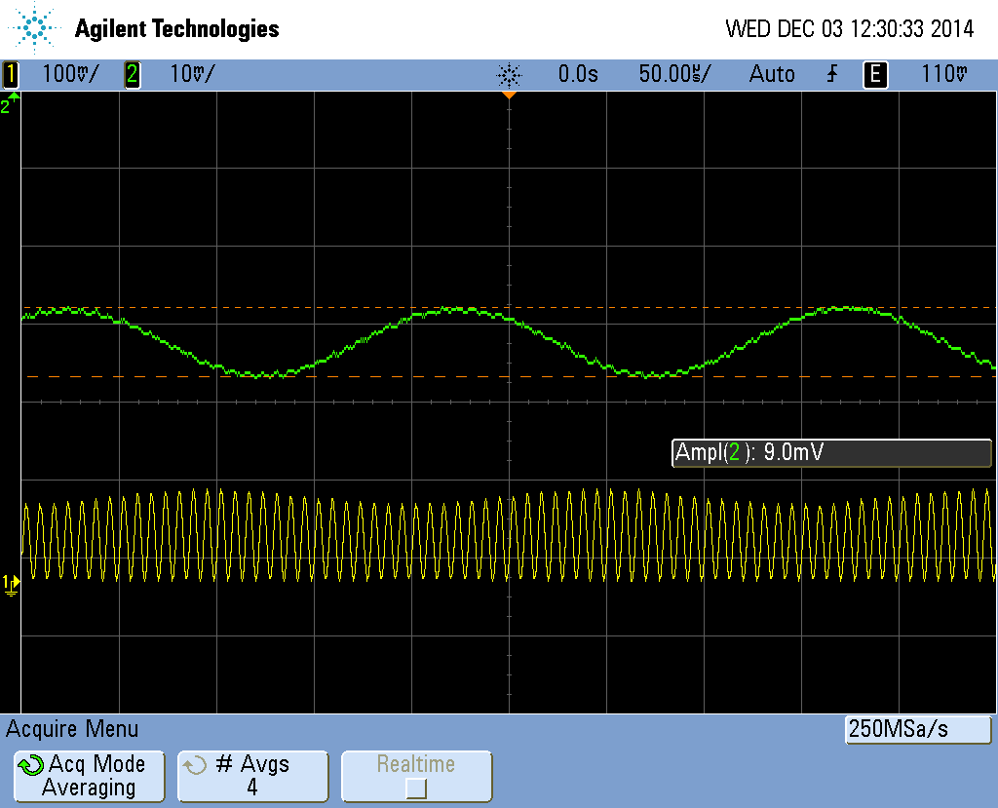998x808 pixels.
Task: Toggle Auto trigger sweep mode
Action: [x=772, y=74]
